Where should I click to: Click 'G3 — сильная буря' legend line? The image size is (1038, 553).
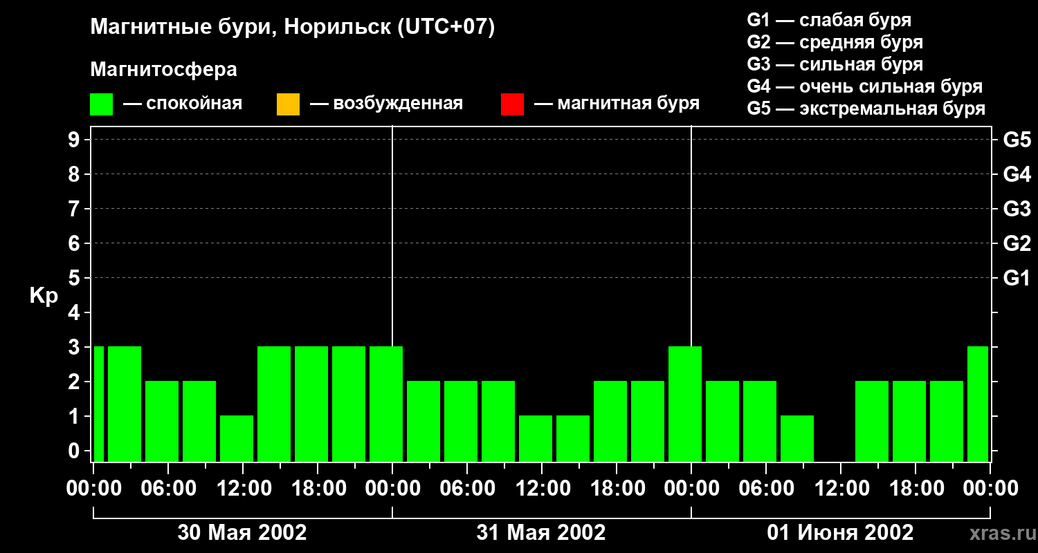[835, 64]
